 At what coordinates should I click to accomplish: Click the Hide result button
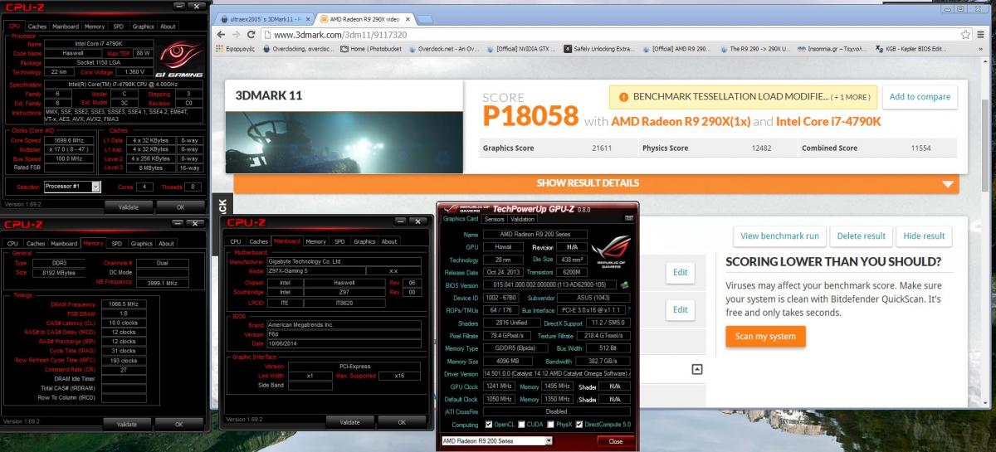click(x=923, y=236)
